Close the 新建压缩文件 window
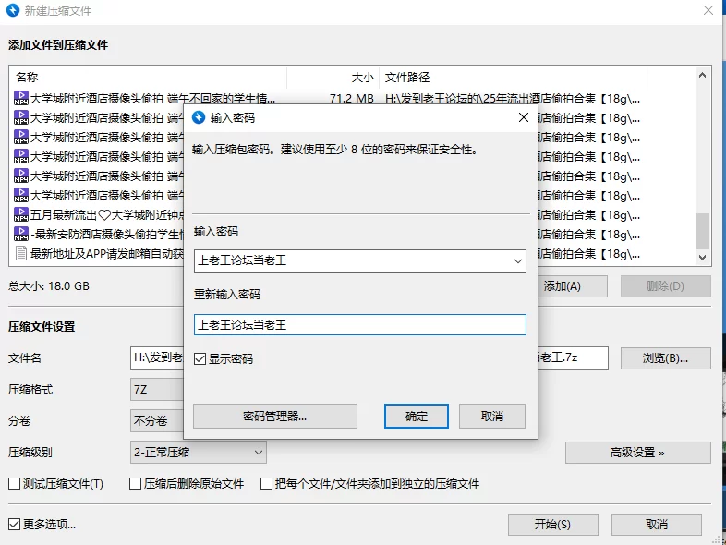Screen dimensions: 726x545 (708, 10)
